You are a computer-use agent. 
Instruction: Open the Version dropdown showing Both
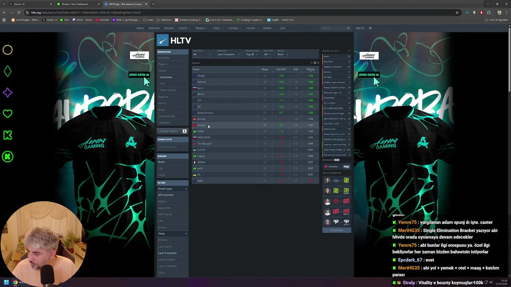(x=282, y=54)
